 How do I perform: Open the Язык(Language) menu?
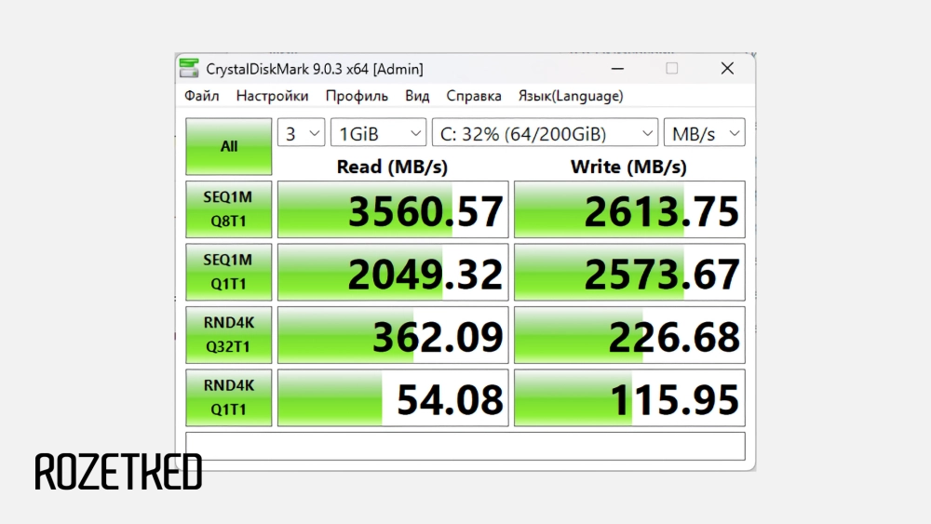pos(570,96)
